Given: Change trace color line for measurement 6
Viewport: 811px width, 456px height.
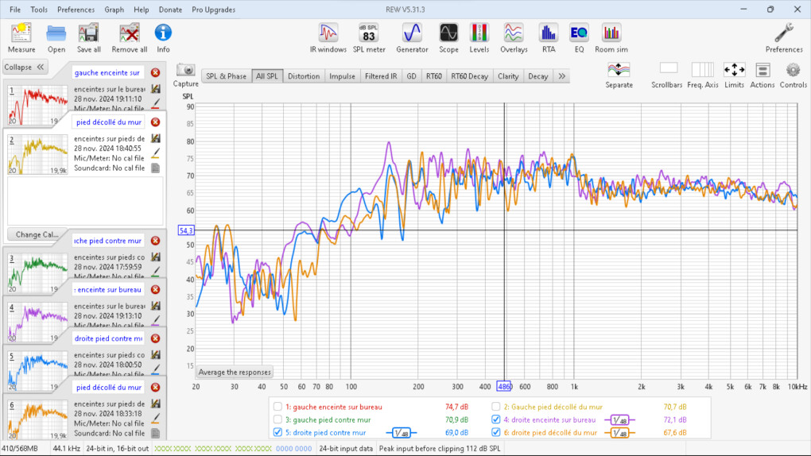Looking at the screenshot, I should (156, 418).
